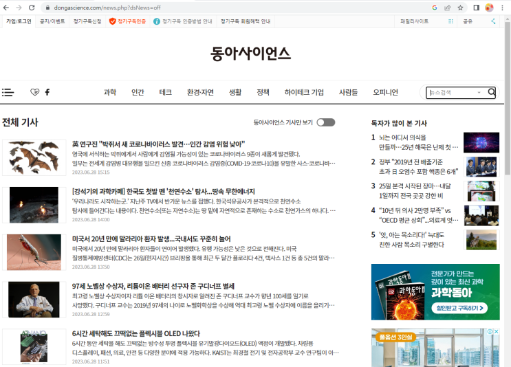Click the browser address bar URL
511x367 pixels.
coord(107,8)
